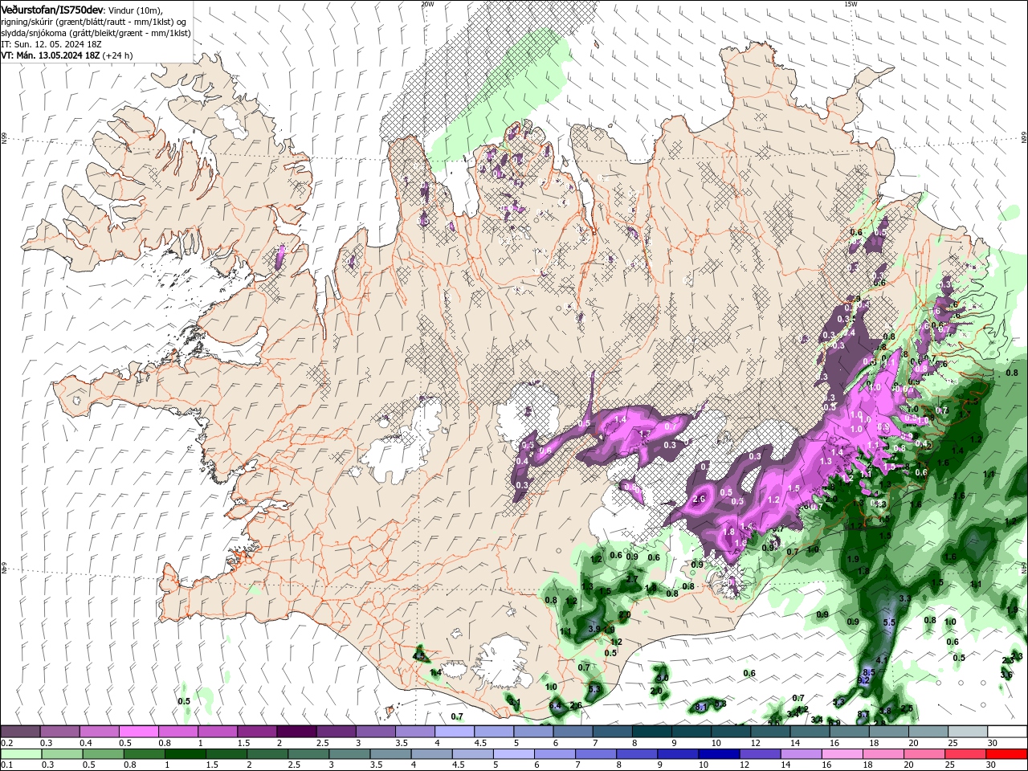Click the 8.5 rainfall value on the map
Screen dimensions: 1028x771
(x=868, y=671)
